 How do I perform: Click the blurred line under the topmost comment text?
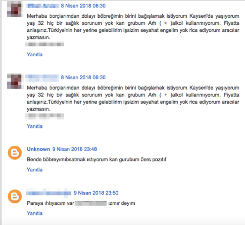pos(45,44)
